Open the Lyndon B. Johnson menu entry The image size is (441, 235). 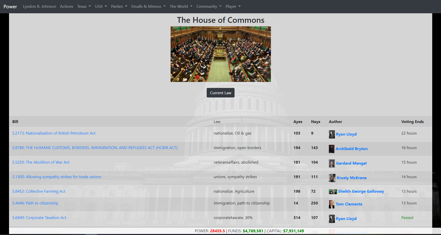tap(39, 6)
